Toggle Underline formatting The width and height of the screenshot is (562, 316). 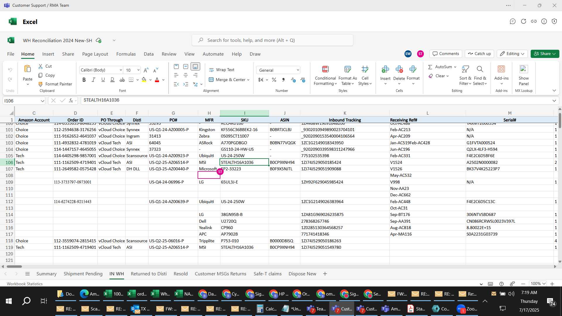[x=103, y=80]
